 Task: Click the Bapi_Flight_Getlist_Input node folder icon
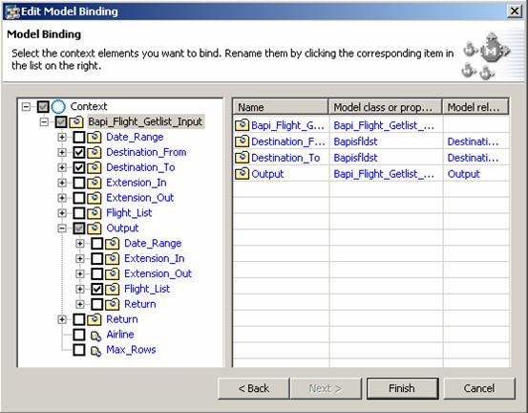click(76, 121)
